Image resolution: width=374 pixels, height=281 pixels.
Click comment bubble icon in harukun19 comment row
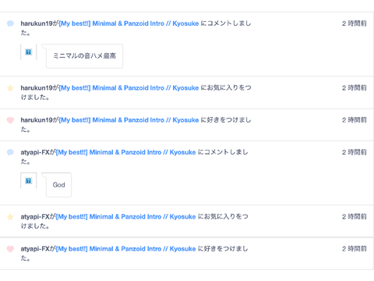[x=10, y=23]
